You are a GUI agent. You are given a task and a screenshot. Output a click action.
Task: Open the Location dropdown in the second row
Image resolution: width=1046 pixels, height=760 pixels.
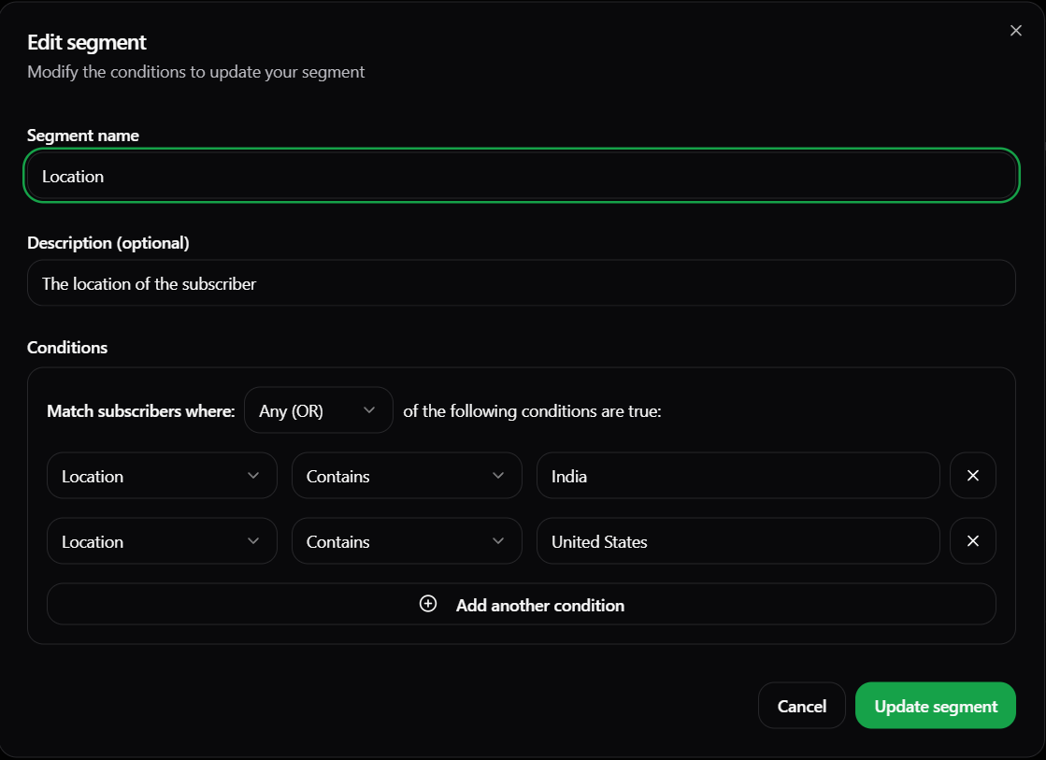click(161, 541)
